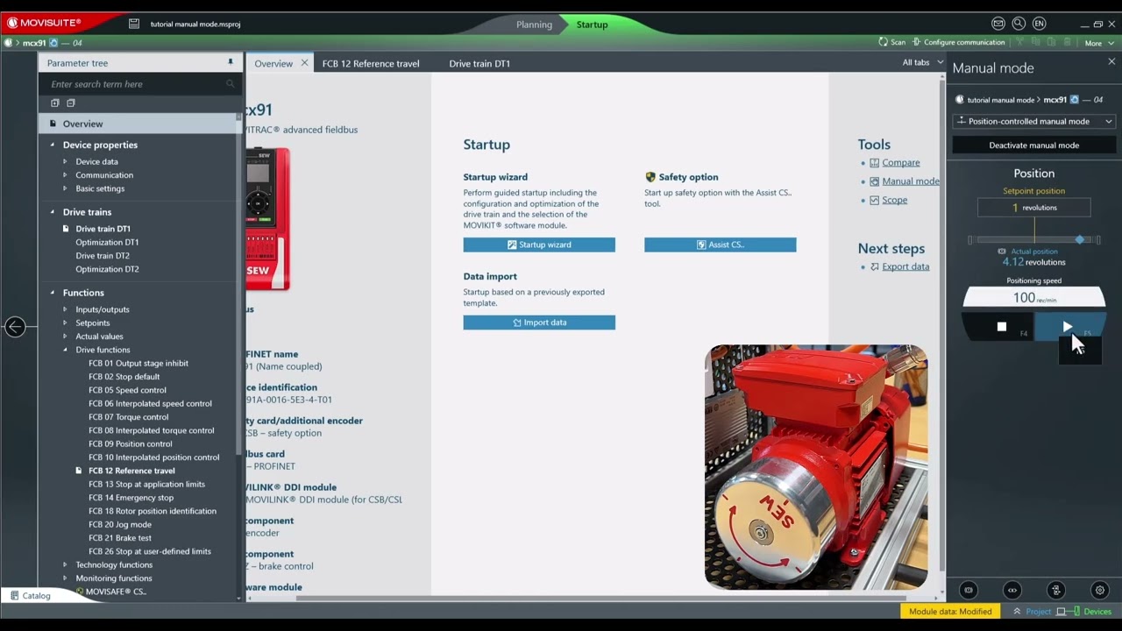
Task: Click the setpoint position slider handle
Action: [1080, 239]
